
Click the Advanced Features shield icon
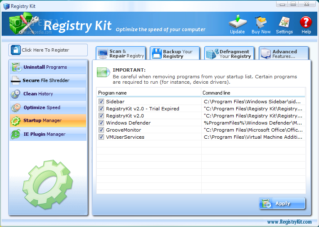(x=266, y=54)
